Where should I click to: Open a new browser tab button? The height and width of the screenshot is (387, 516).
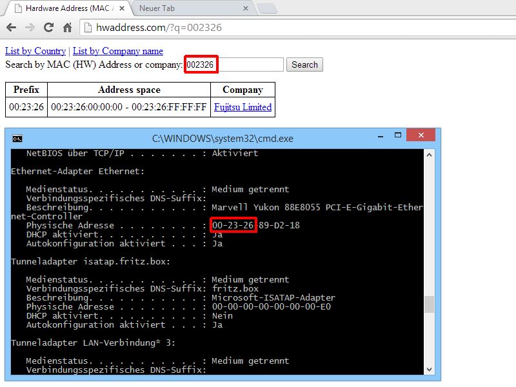tap(267, 8)
